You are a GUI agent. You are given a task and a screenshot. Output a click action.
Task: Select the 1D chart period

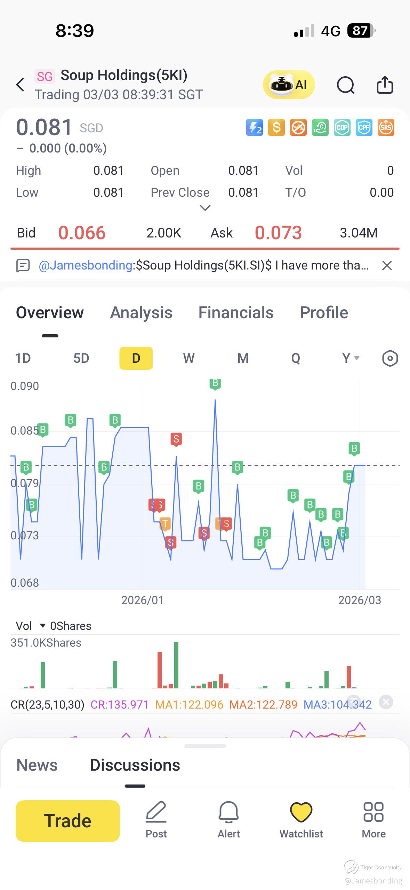tap(23, 358)
